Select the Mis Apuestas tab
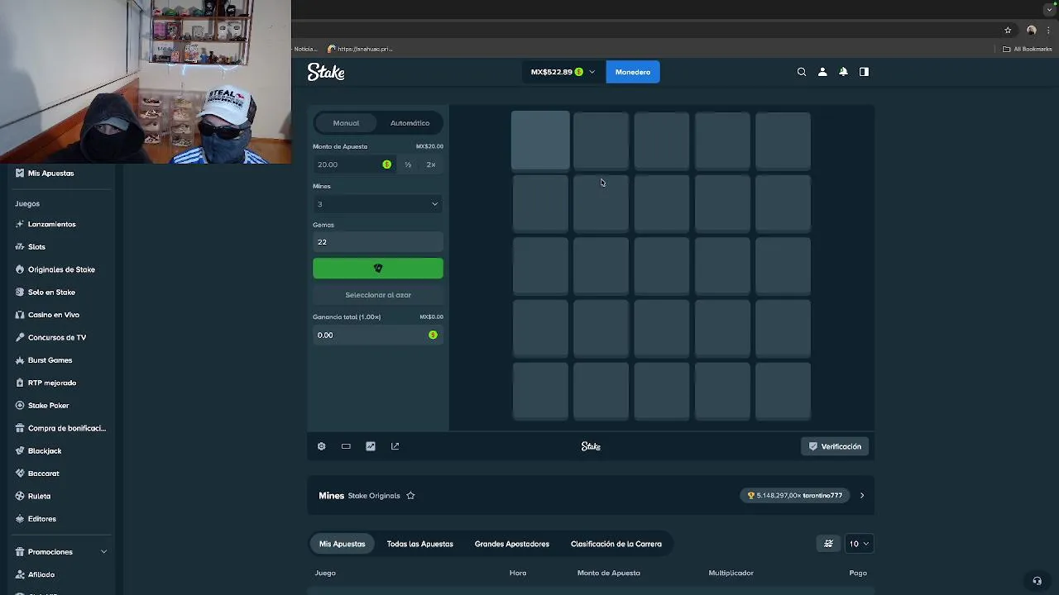Image resolution: width=1059 pixels, height=595 pixels. pos(342,544)
